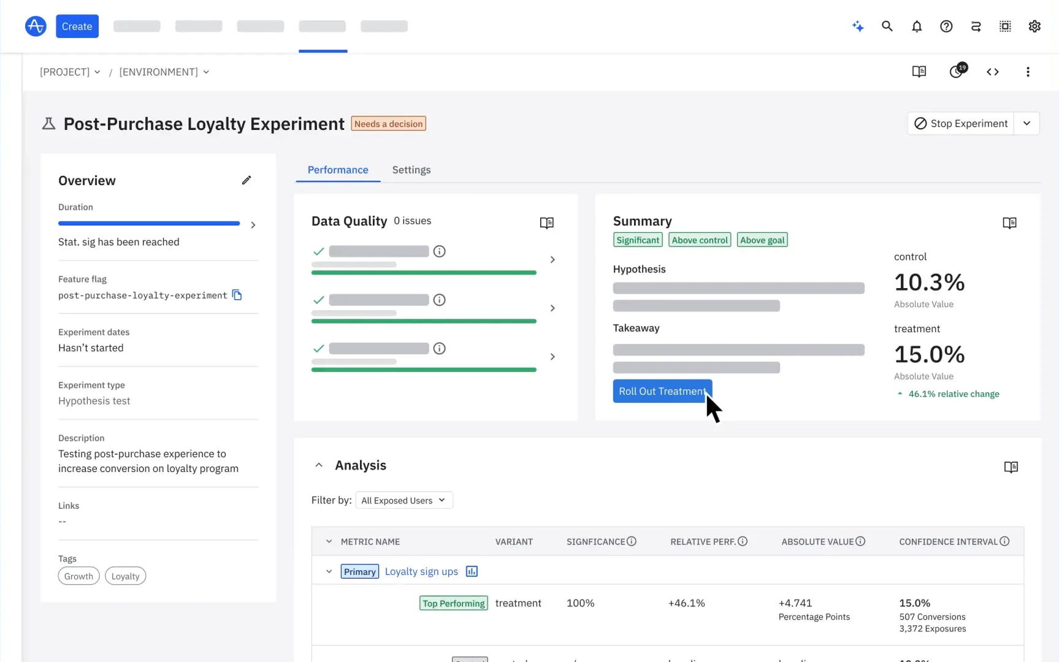Collapse the Primary Loyalty sign ups row
The image size is (1059, 662).
coord(329,571)
